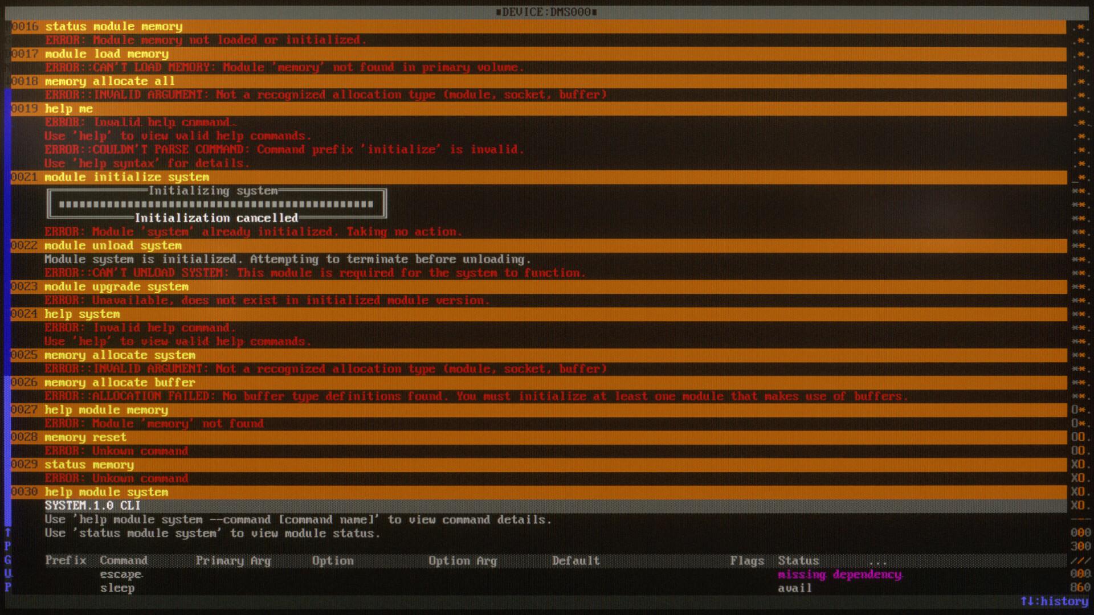
Task: Toggle the 'missing dependency' status on escape
Action: [x=840, y=575]
